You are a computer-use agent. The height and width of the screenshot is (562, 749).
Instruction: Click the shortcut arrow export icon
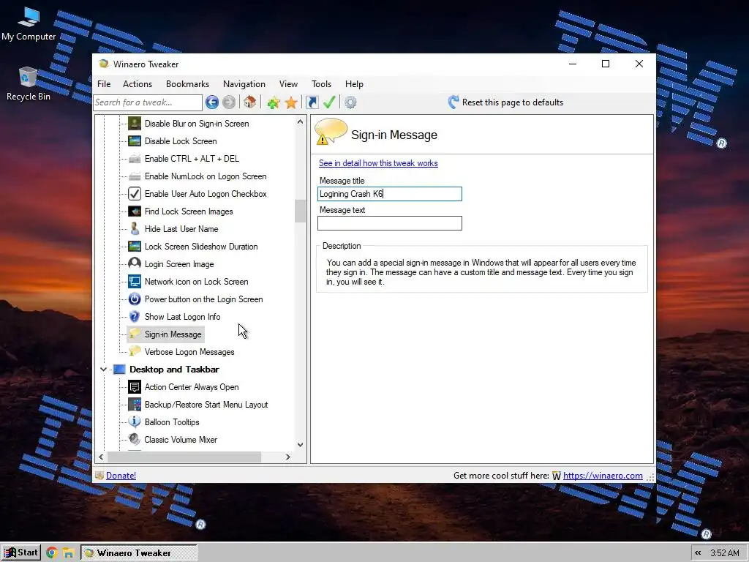(x=312, y=102)
